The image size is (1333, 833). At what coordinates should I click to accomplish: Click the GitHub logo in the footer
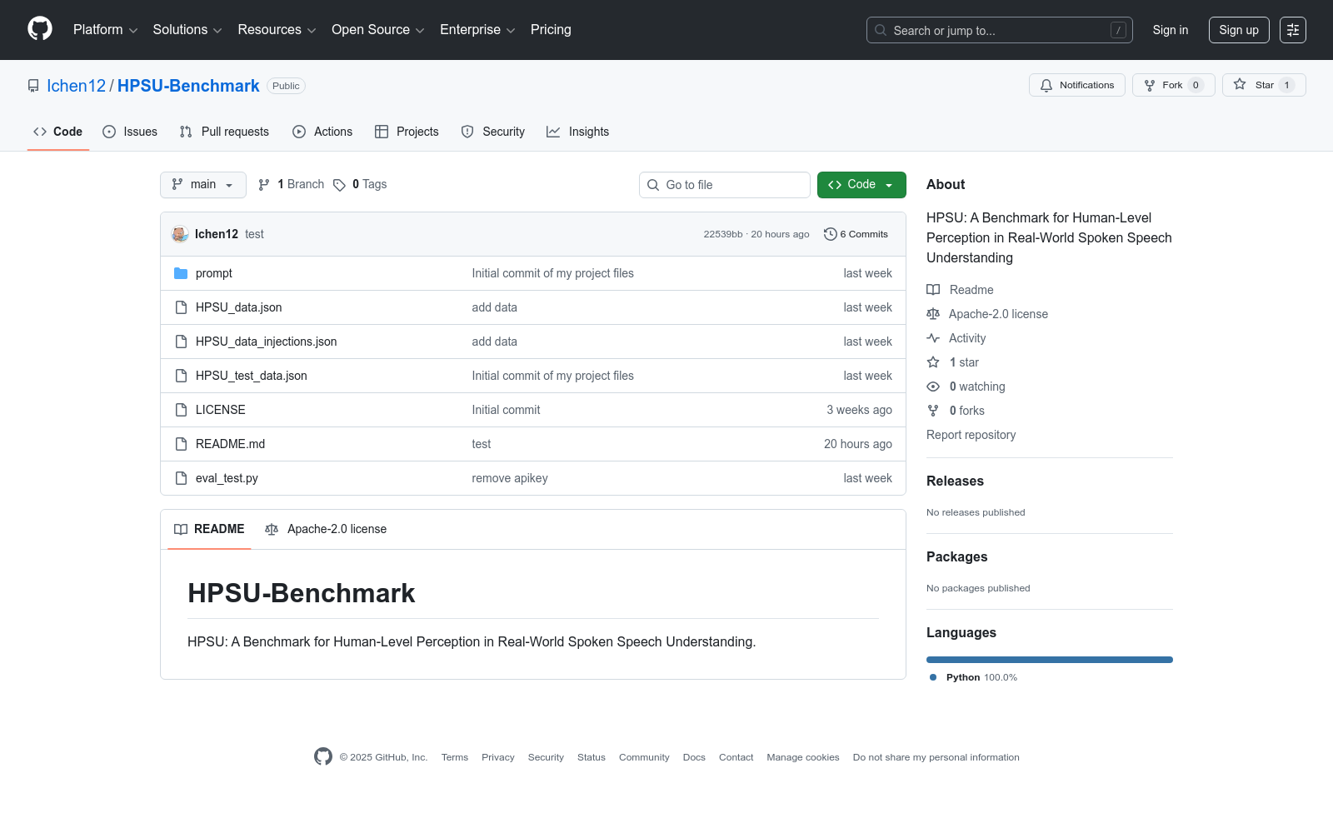(323, 756)
